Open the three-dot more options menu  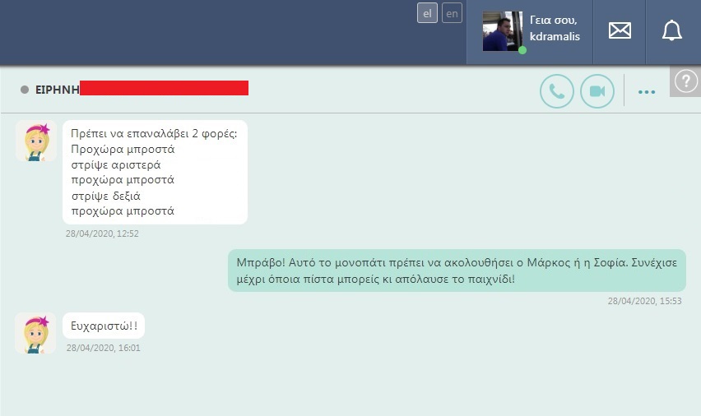coord(647,92)
